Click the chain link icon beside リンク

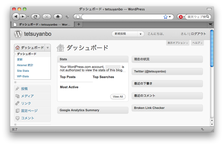[x=17, y=103]
